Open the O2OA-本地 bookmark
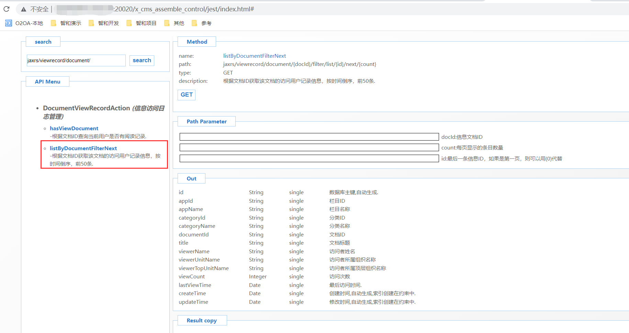This screenshot has width=629, height=333. click(24, 23)
